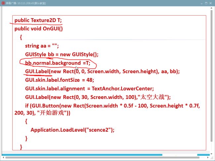This screenshot has width=215, height=161.
Task: Click the line 'public Texture2D T;'
Action: tap(38, 20)
